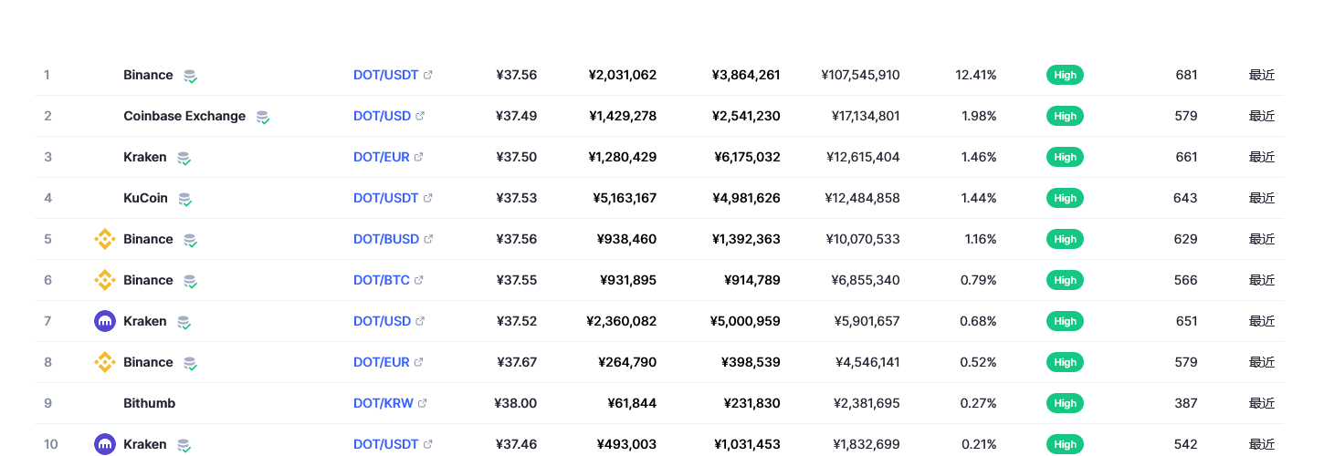Click reserves icon beside Kraken in row 3

coord(184,158)
